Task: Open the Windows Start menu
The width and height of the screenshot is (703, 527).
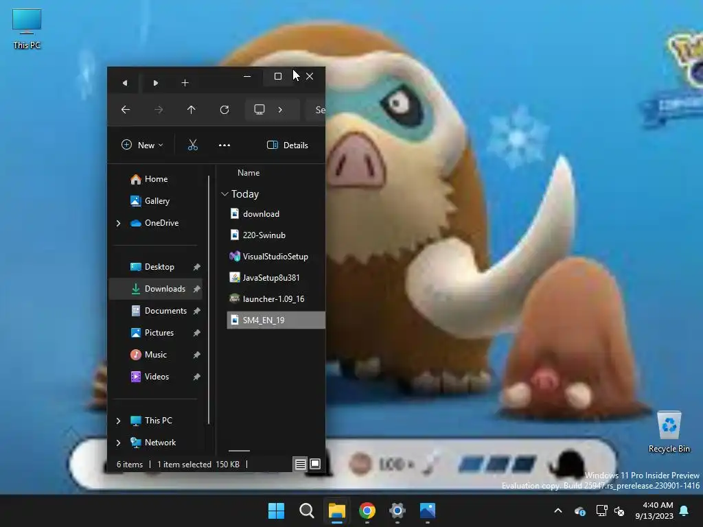Action: (x=276, y=511)
